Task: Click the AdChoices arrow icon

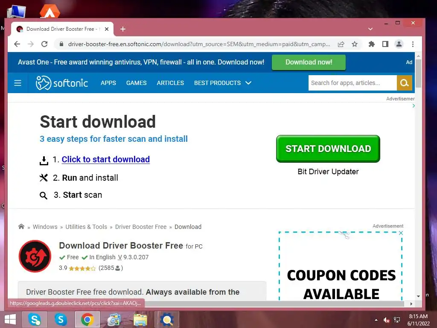Action: [x=413, y=106]
